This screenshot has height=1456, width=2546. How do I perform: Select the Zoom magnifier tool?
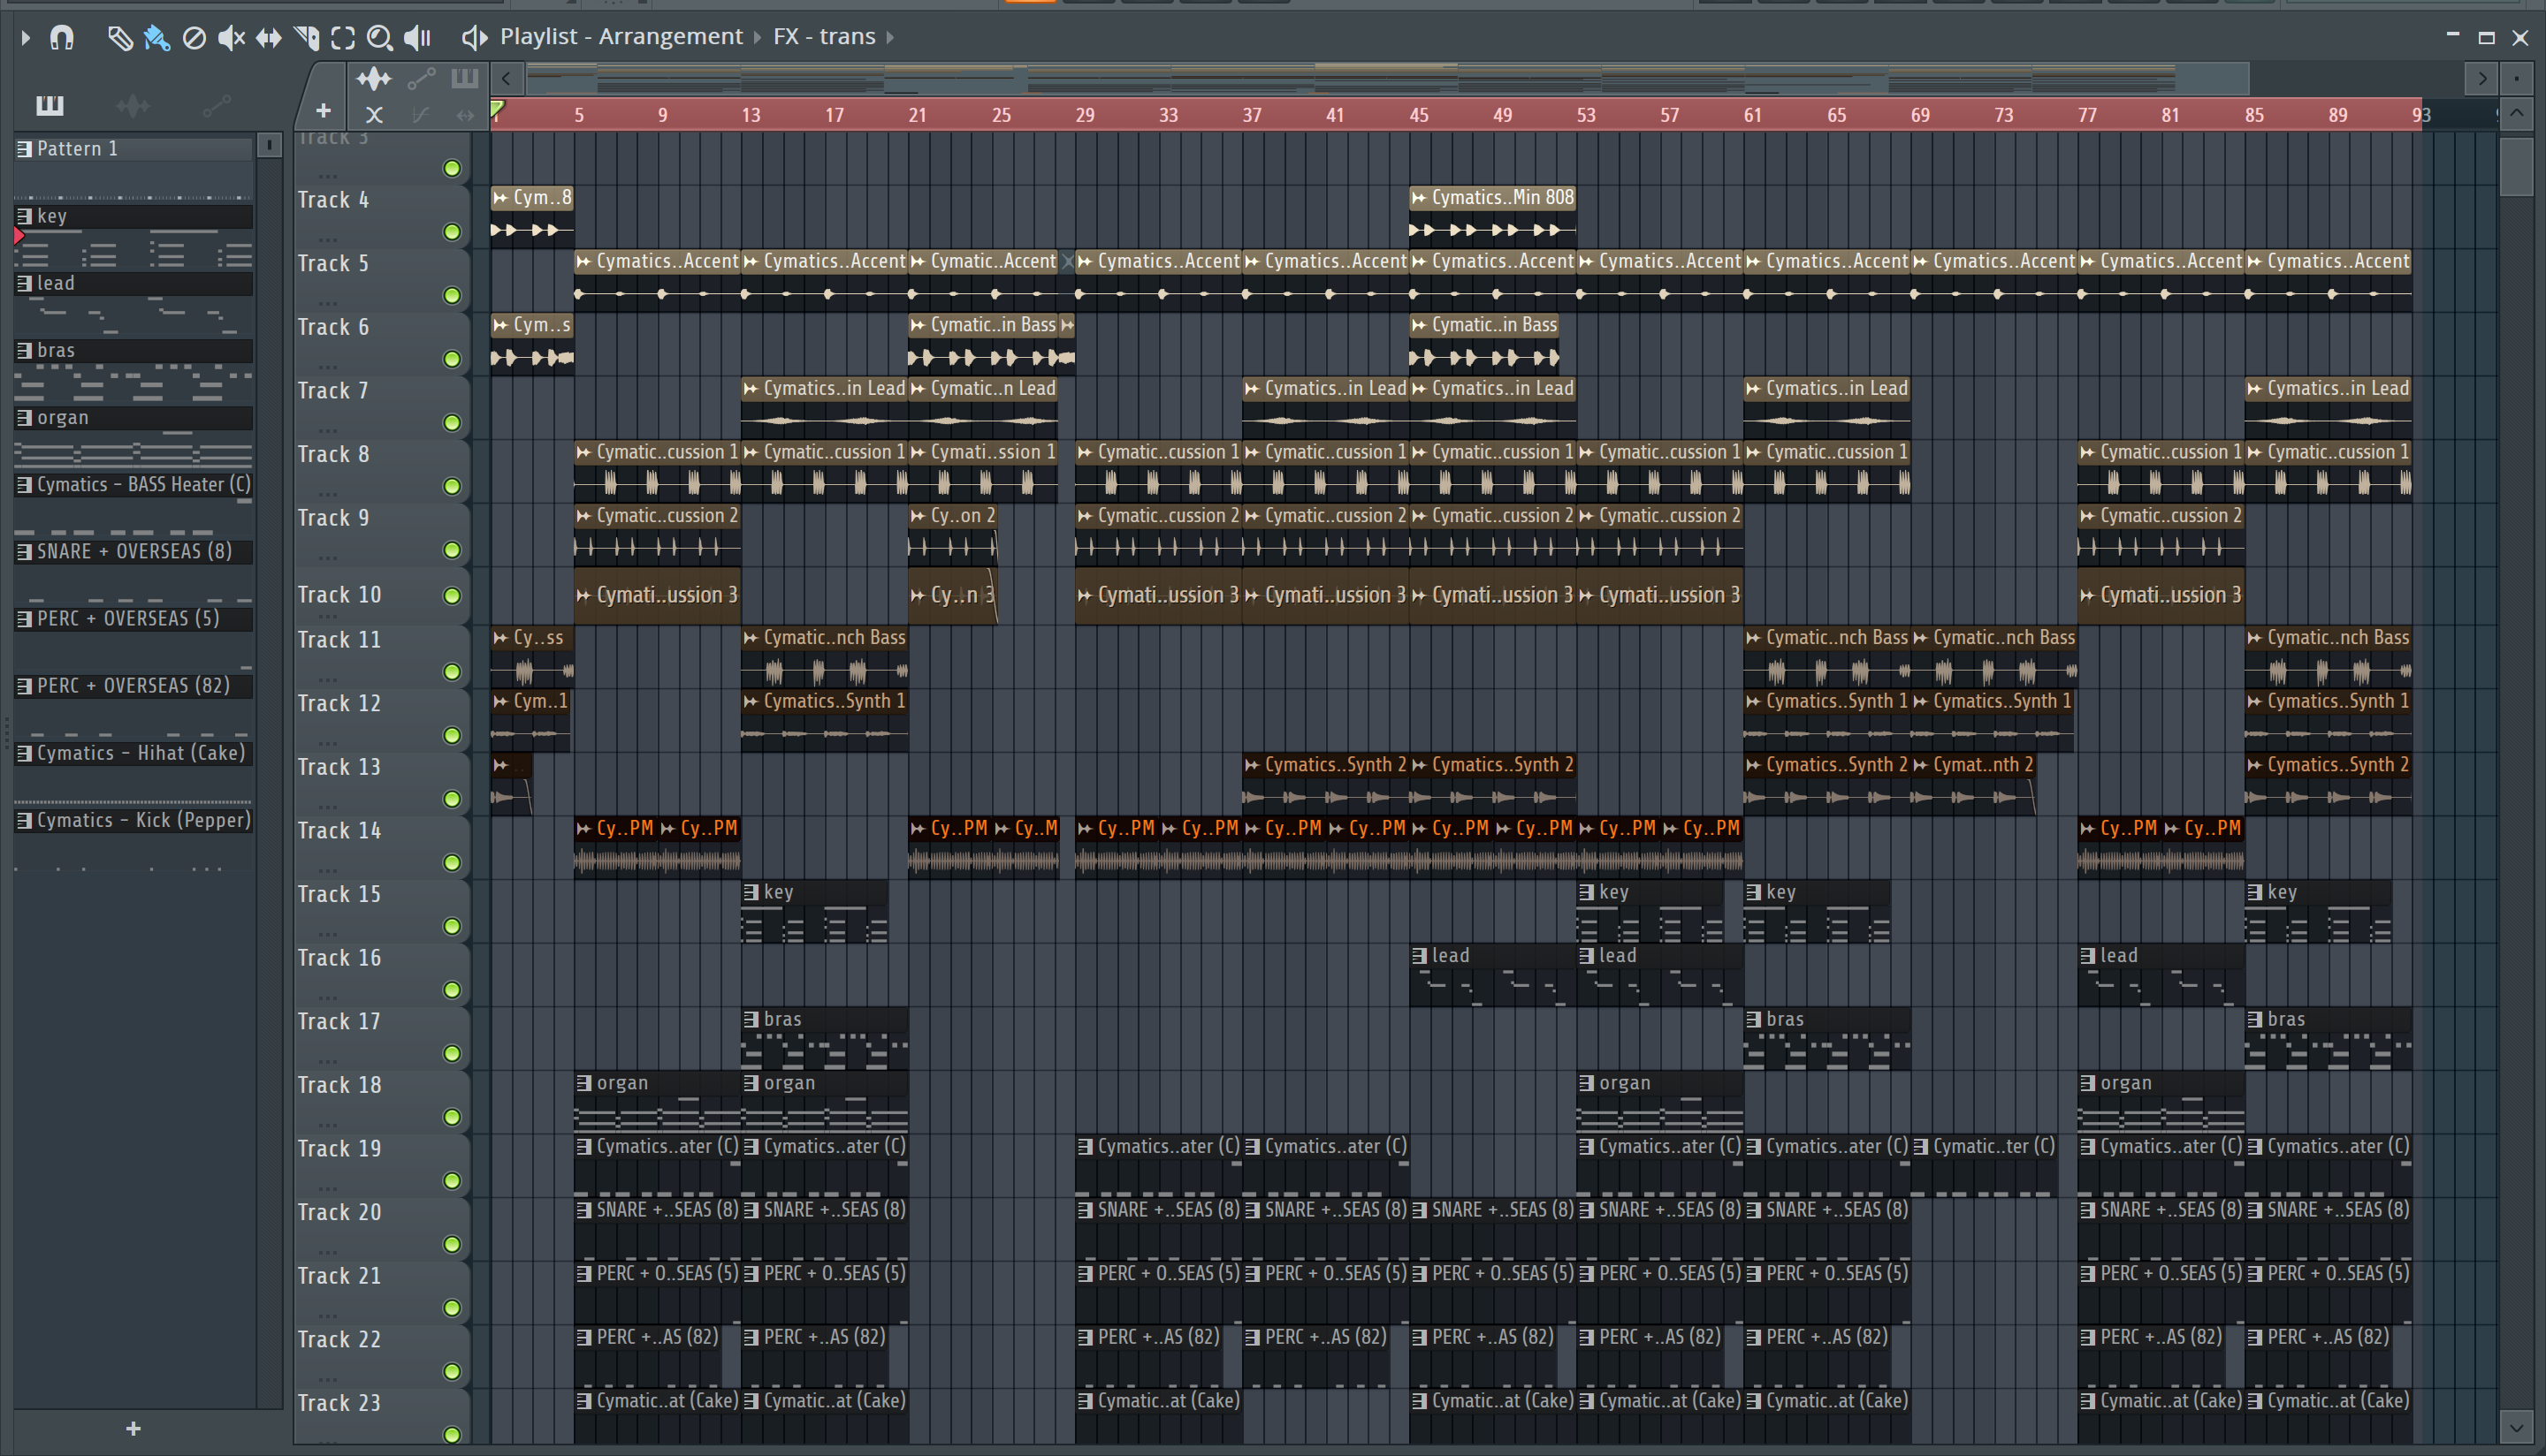click(380, 38)
